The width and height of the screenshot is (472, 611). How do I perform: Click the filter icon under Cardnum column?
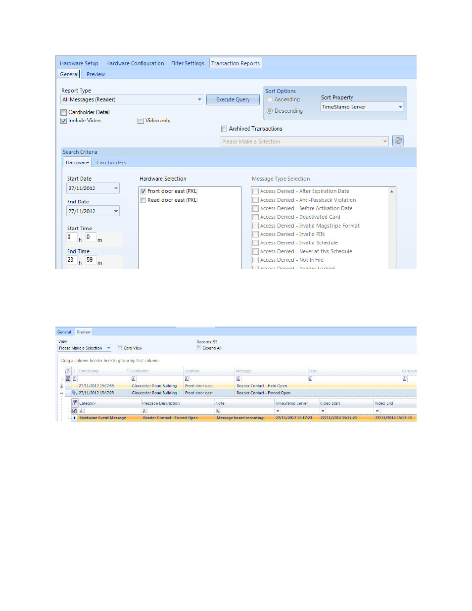pyautogui.click(x=405, y=379)
